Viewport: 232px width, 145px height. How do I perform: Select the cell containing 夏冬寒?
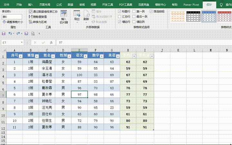[x=47, y=94]
